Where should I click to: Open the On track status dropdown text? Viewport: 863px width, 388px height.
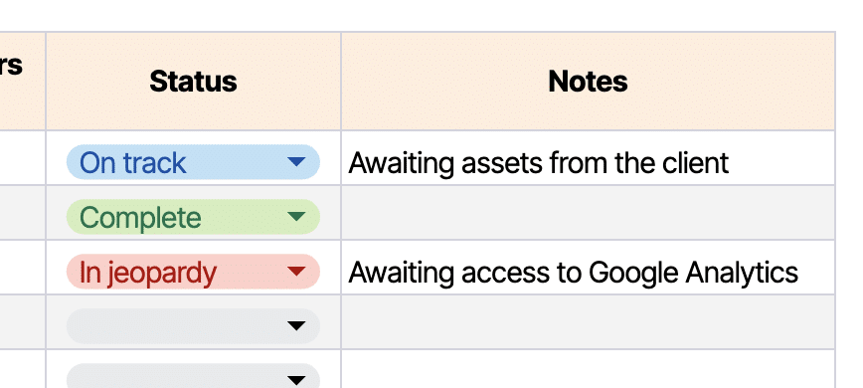point(132,163)
